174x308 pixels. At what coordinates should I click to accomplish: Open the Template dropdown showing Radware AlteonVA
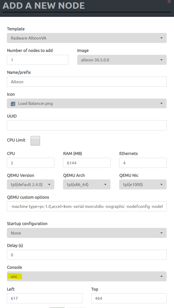(87, 38)
